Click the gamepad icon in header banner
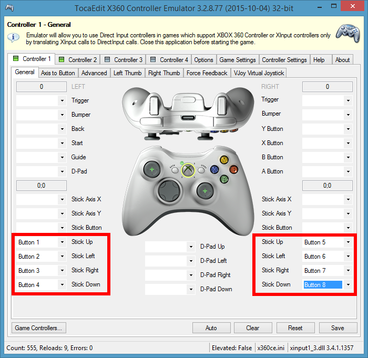The image size is (368, 358). (x=348, y=33)
